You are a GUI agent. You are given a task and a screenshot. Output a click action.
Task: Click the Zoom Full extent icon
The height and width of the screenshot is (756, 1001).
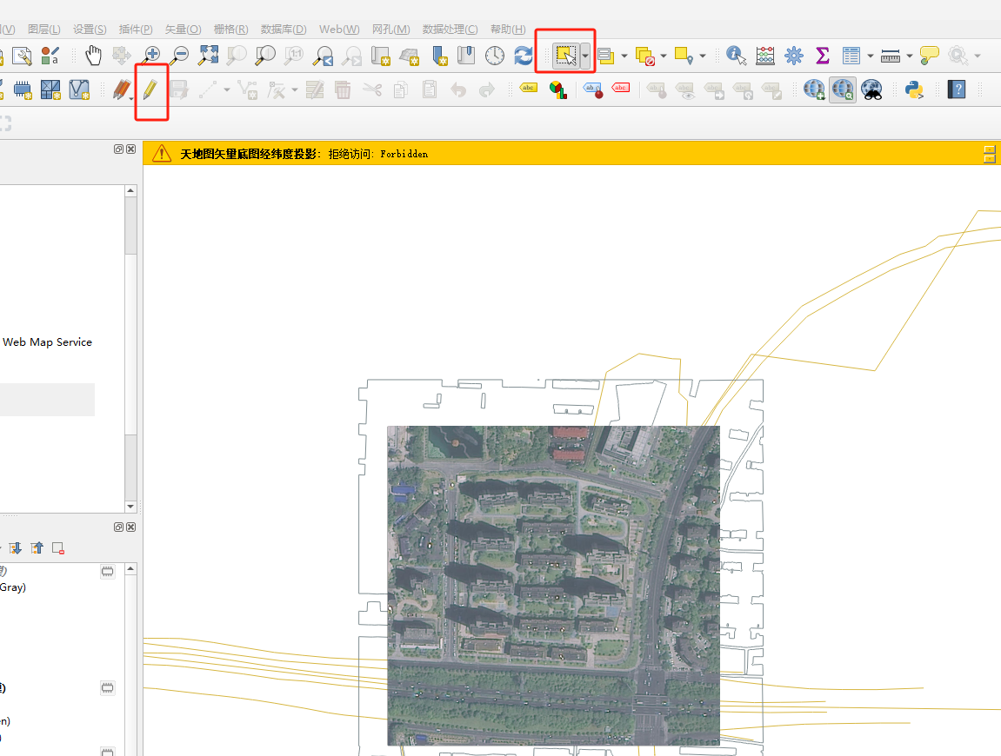209,56
